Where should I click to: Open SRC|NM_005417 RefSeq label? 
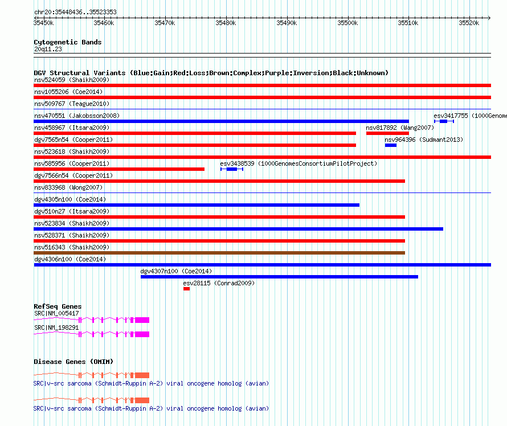click(56, 313)
